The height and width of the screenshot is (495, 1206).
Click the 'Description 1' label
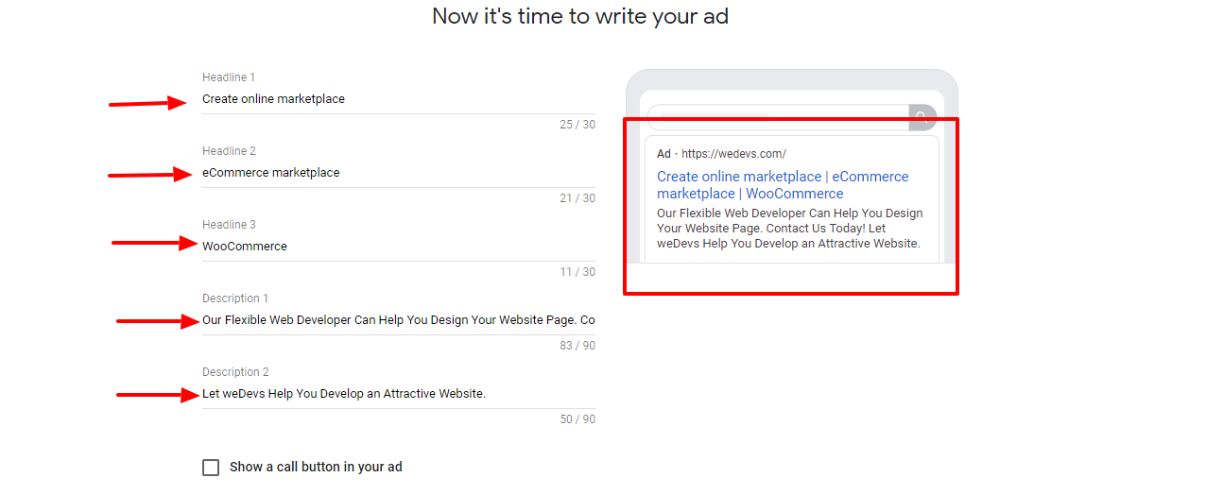pyautogui.click(x=235, y=299)
